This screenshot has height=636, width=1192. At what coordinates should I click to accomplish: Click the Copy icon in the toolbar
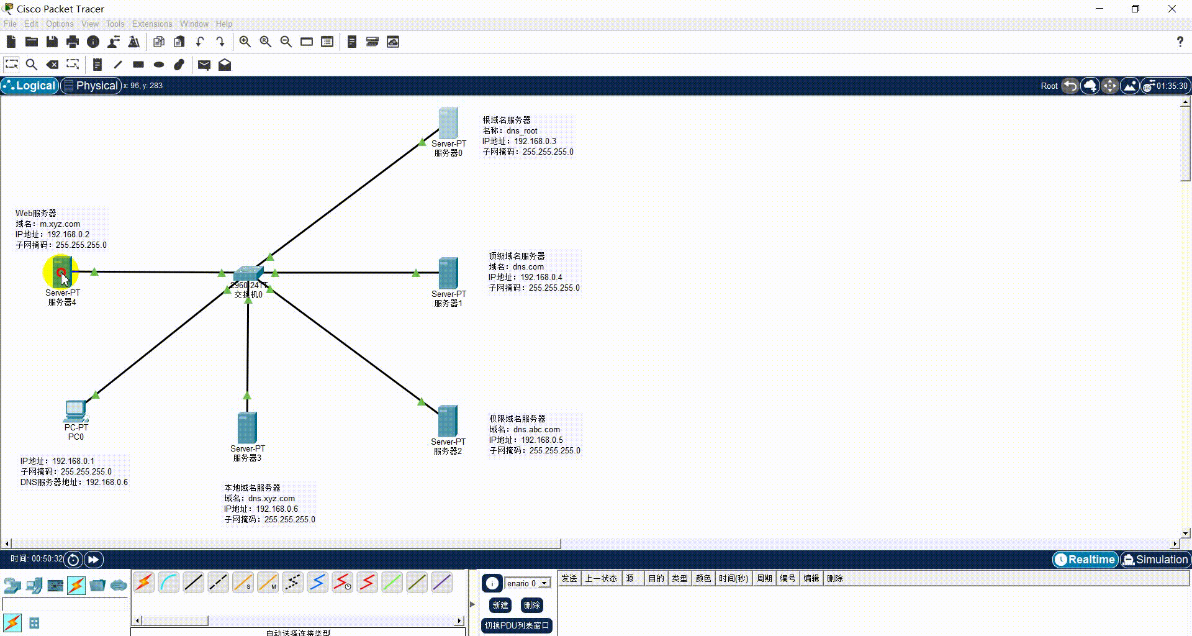coord(159,42)
